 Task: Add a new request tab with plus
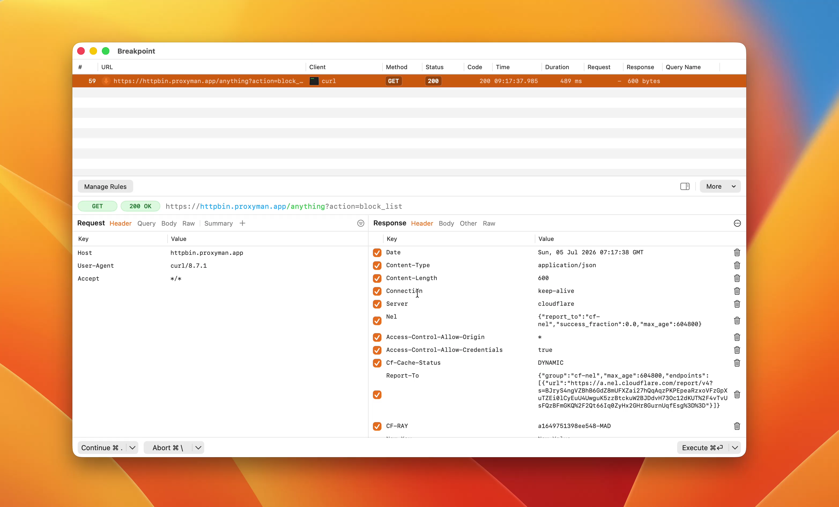[242, 223]
